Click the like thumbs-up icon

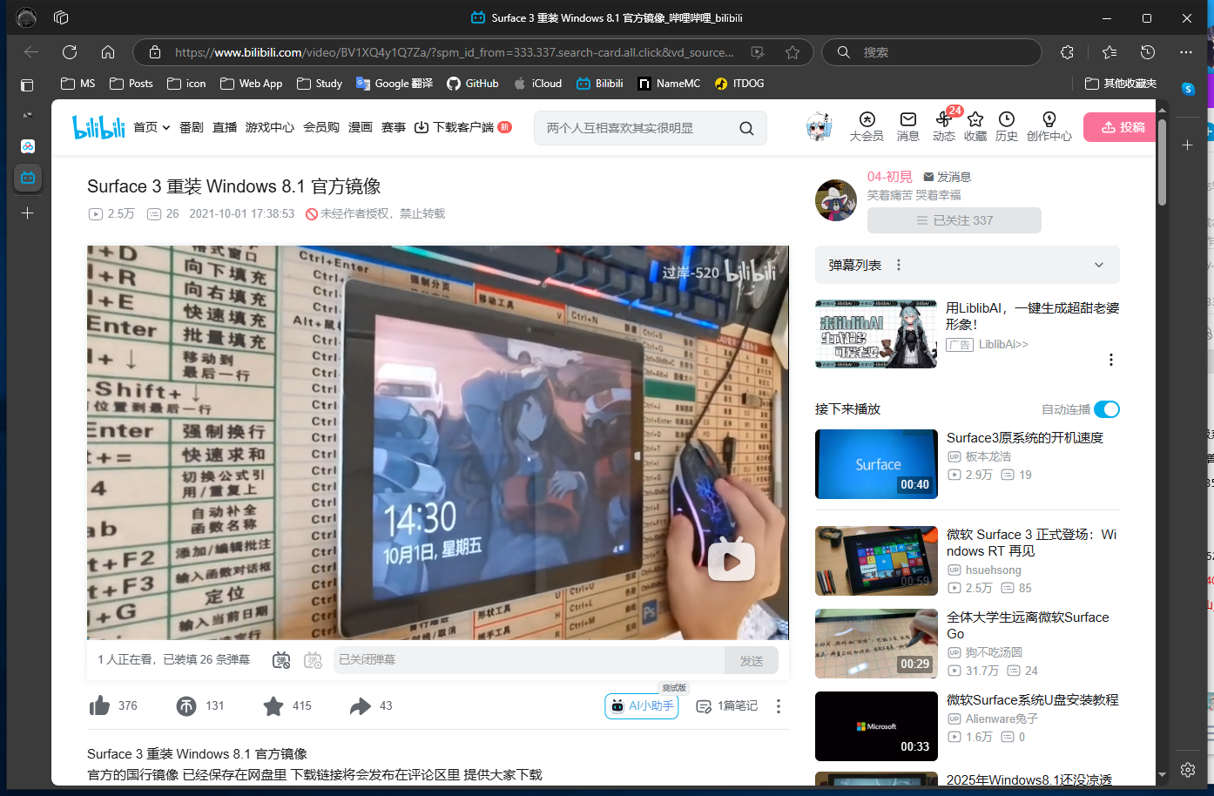100,705
